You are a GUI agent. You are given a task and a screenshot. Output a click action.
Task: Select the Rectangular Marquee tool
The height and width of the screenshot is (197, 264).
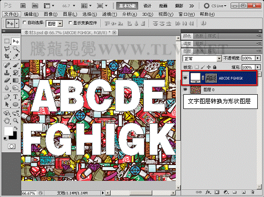coord(7,41)
